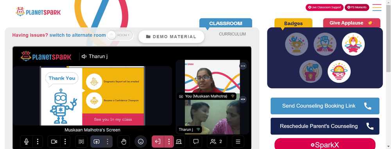Open hamburger menu in meeting toolbar
This screenshot has height=149, width=391.
pos(238,142)
